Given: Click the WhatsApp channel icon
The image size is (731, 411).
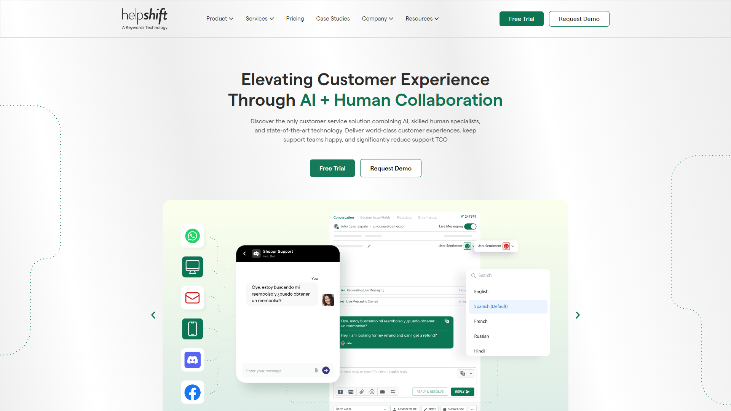Looking at the screenshot, I should click(x=192, y=236).
